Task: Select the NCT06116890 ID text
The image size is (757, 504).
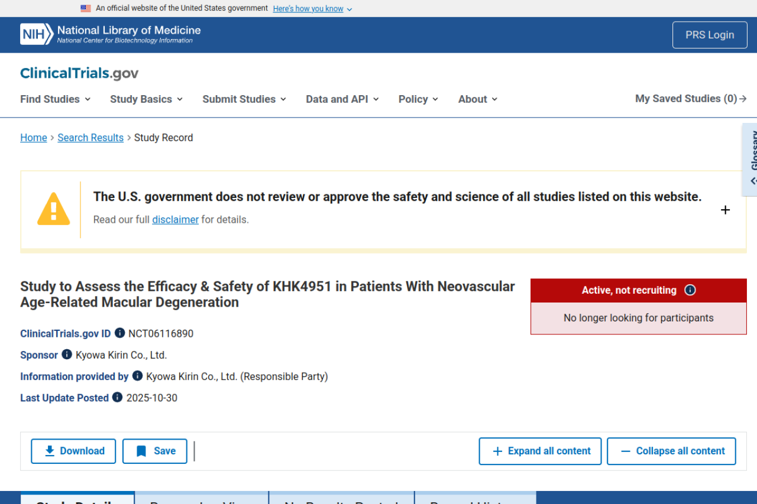Action: pos(161,334)
